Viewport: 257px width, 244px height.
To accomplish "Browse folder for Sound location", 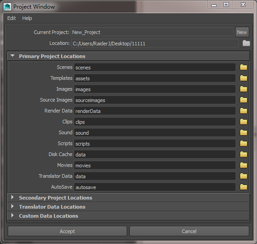I will click(243, 132).
